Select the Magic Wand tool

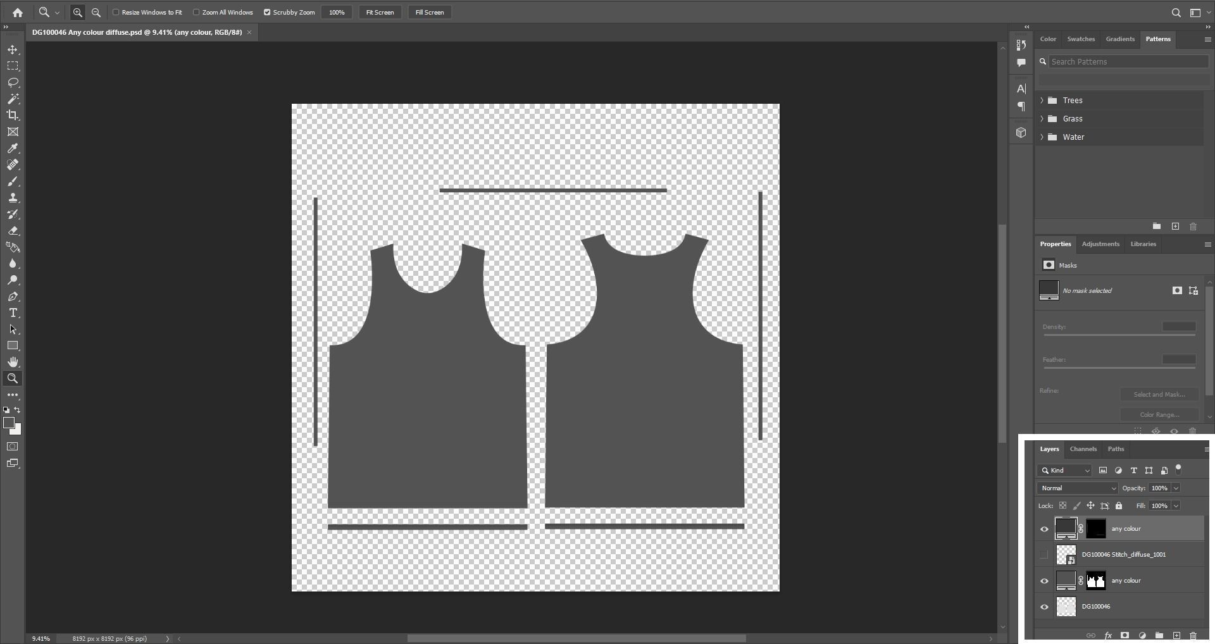(13, 99)
